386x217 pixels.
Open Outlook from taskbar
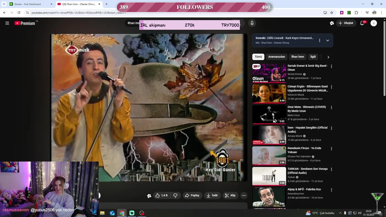[x=112, y=213]
